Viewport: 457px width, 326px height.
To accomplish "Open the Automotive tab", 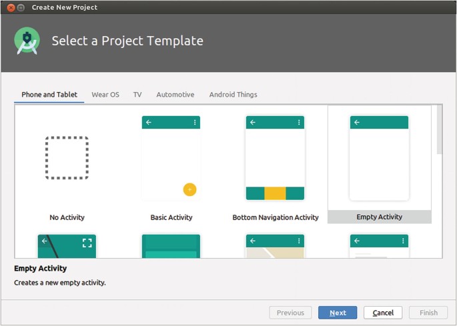I will (x=175, y=95).
